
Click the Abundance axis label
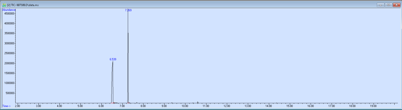click(9, 10)
